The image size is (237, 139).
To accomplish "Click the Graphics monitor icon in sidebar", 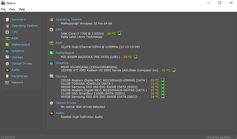I will [x=7, y=51].
